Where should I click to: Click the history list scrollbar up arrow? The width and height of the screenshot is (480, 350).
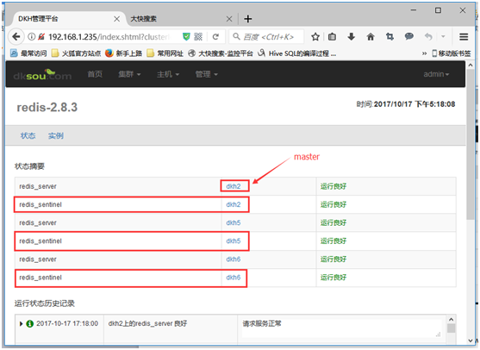pos(451,319)
